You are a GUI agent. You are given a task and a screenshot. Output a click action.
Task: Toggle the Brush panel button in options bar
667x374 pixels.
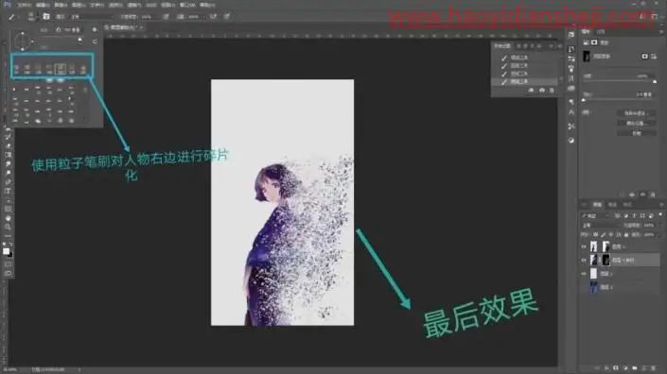point(46,17)
